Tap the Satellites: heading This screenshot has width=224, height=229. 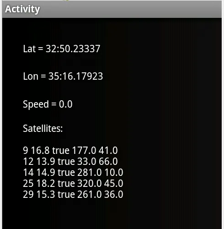coord(43,128)
